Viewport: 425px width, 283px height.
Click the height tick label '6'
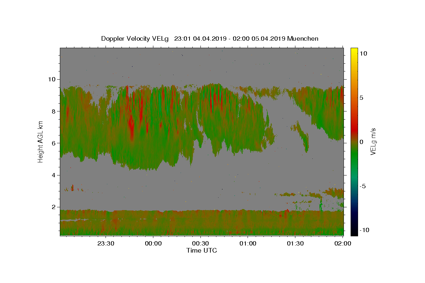(54, 143)
